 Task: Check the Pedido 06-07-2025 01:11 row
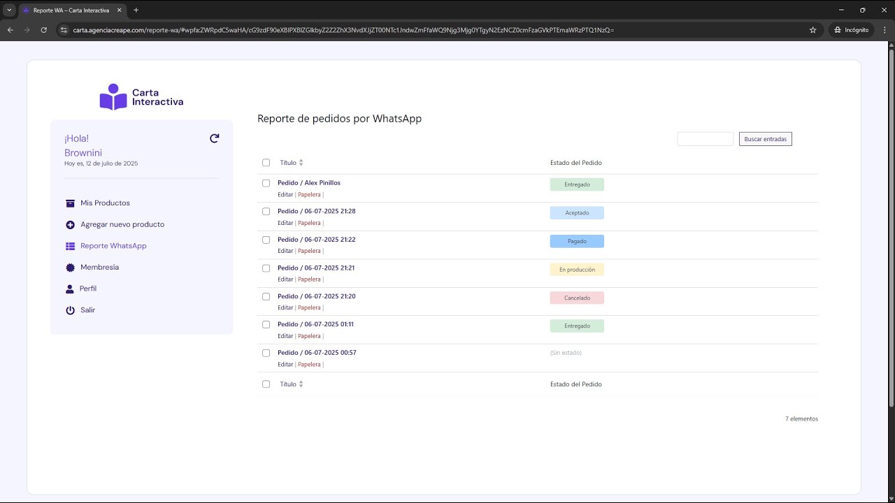pyautogui.click(x=266, y=324)
